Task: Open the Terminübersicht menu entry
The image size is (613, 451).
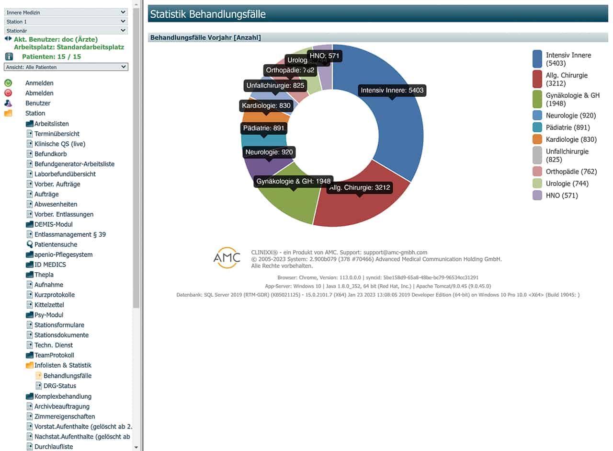Action: tap(57, 134)
